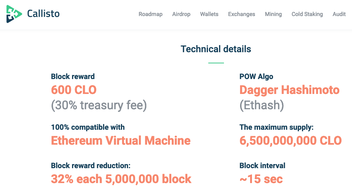Click the Ethereum Virtual Machine text
Image resolution: width=352 pixels, height=195 pixels.
point(121,141)
